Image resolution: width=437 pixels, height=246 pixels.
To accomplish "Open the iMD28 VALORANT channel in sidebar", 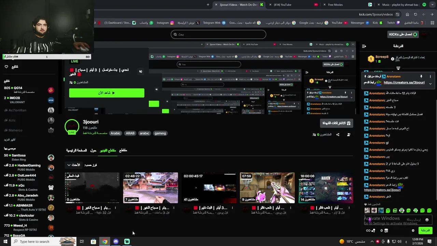I will 29,100.
